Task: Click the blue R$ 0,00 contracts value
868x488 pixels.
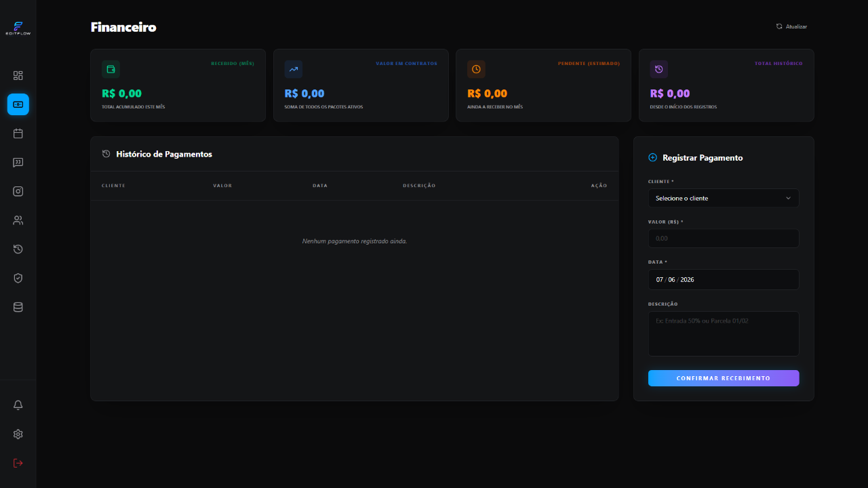Action: tap(304, 94)
